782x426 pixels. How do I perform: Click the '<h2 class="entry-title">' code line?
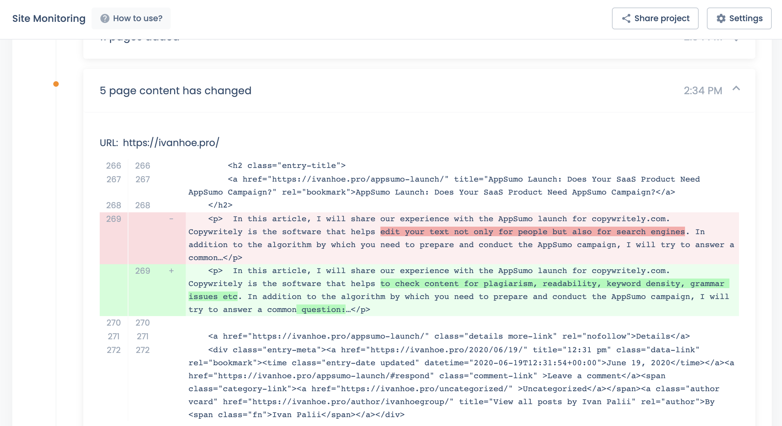click(287, 166)
